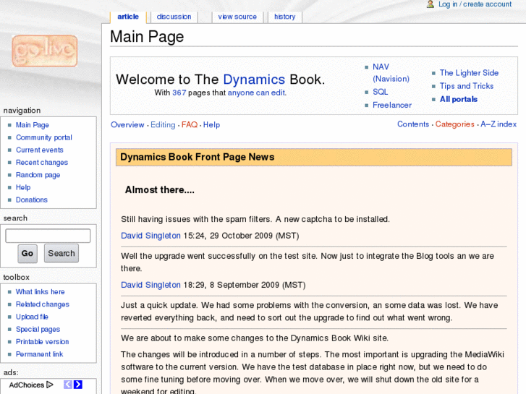Switch to the discussion tab
Screen dimensions: 526x394
[x=174, y=17]
